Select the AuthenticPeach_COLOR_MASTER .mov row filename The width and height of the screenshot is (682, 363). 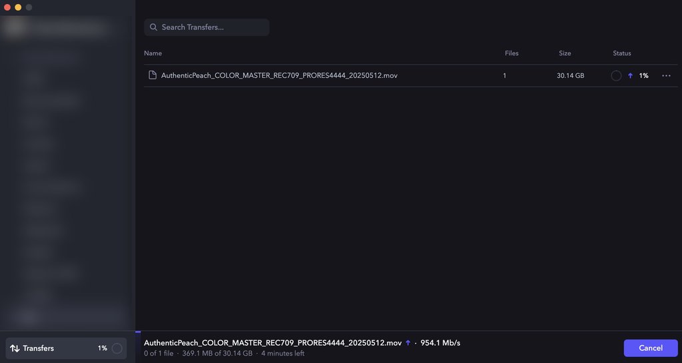(x=279, y=76)
